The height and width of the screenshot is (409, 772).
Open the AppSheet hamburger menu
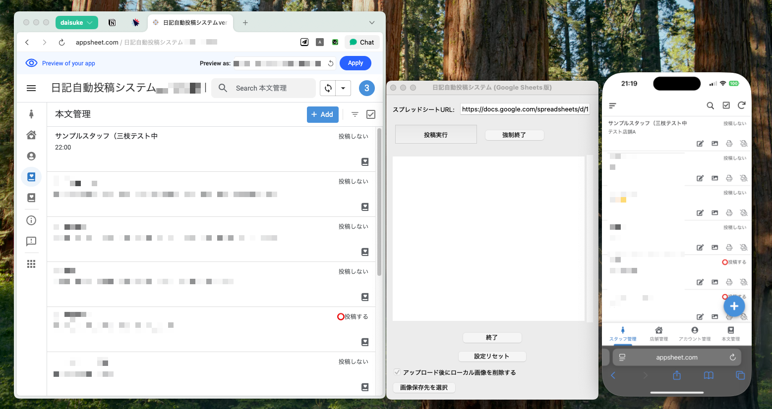pyautogui.click(x=31, y=88)
